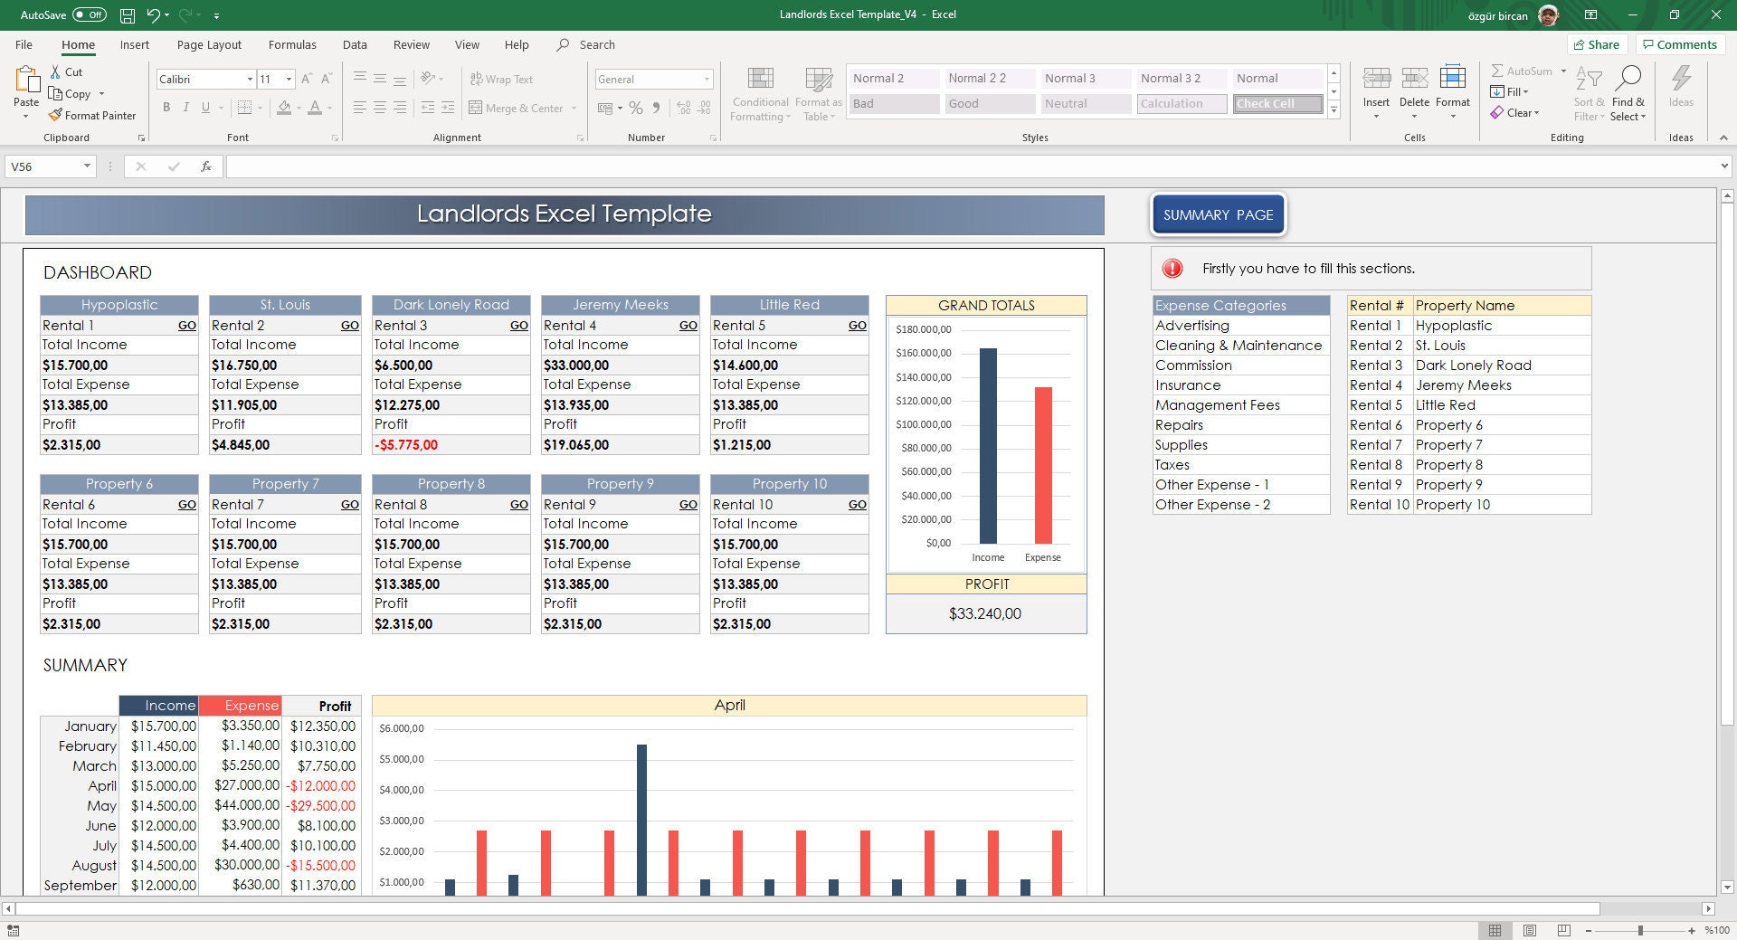
Task: Expand the Name Box V56 dropdown
Action: [x=87, y=166]
